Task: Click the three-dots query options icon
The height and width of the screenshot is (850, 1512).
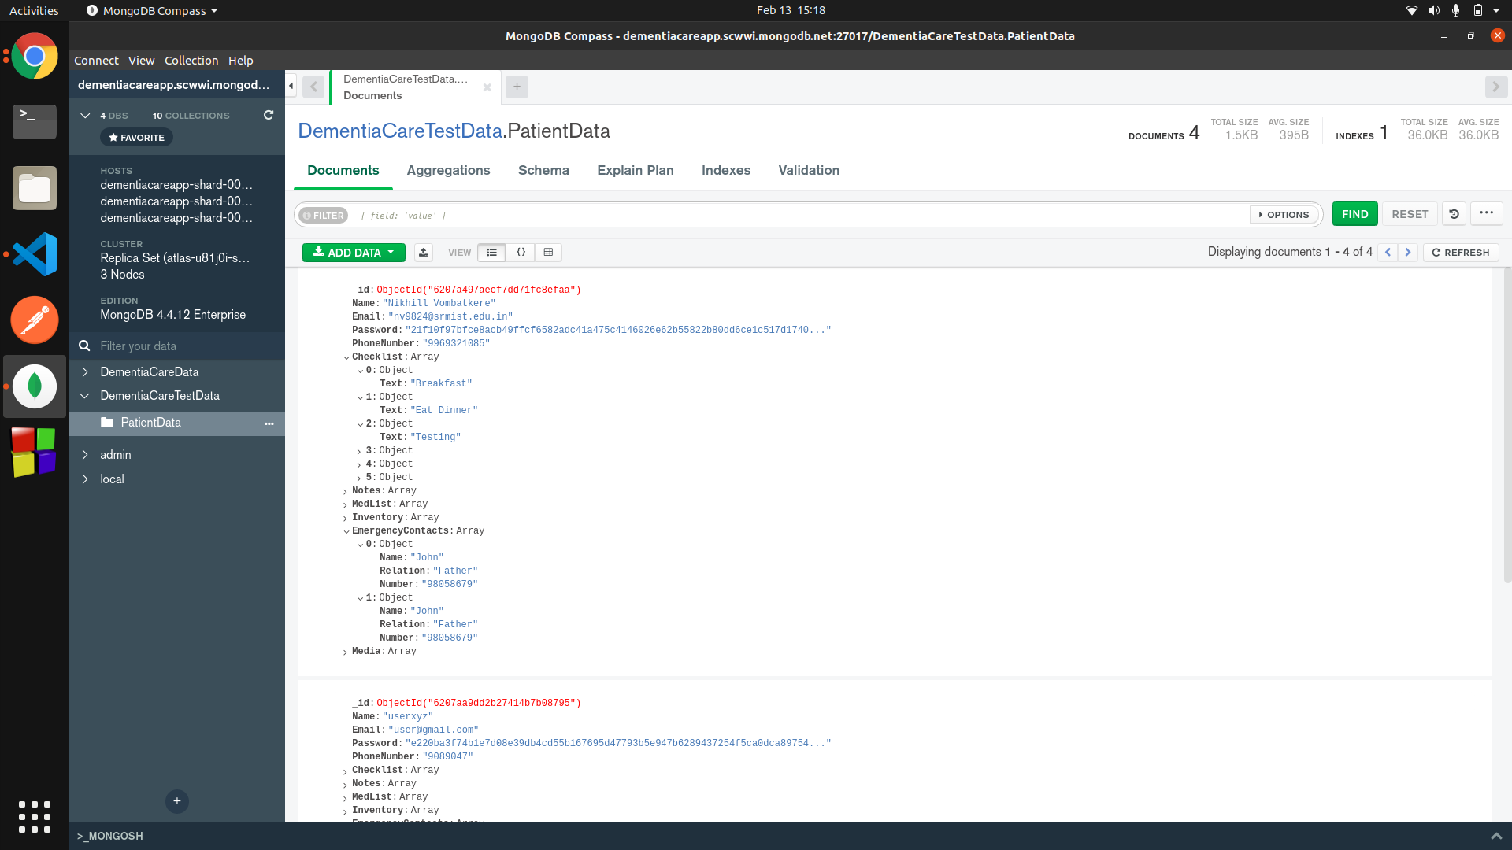Action: pos(1486,213)
